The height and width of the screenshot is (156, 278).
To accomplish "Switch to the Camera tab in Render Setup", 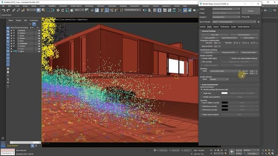I will (x=216, y=27).
